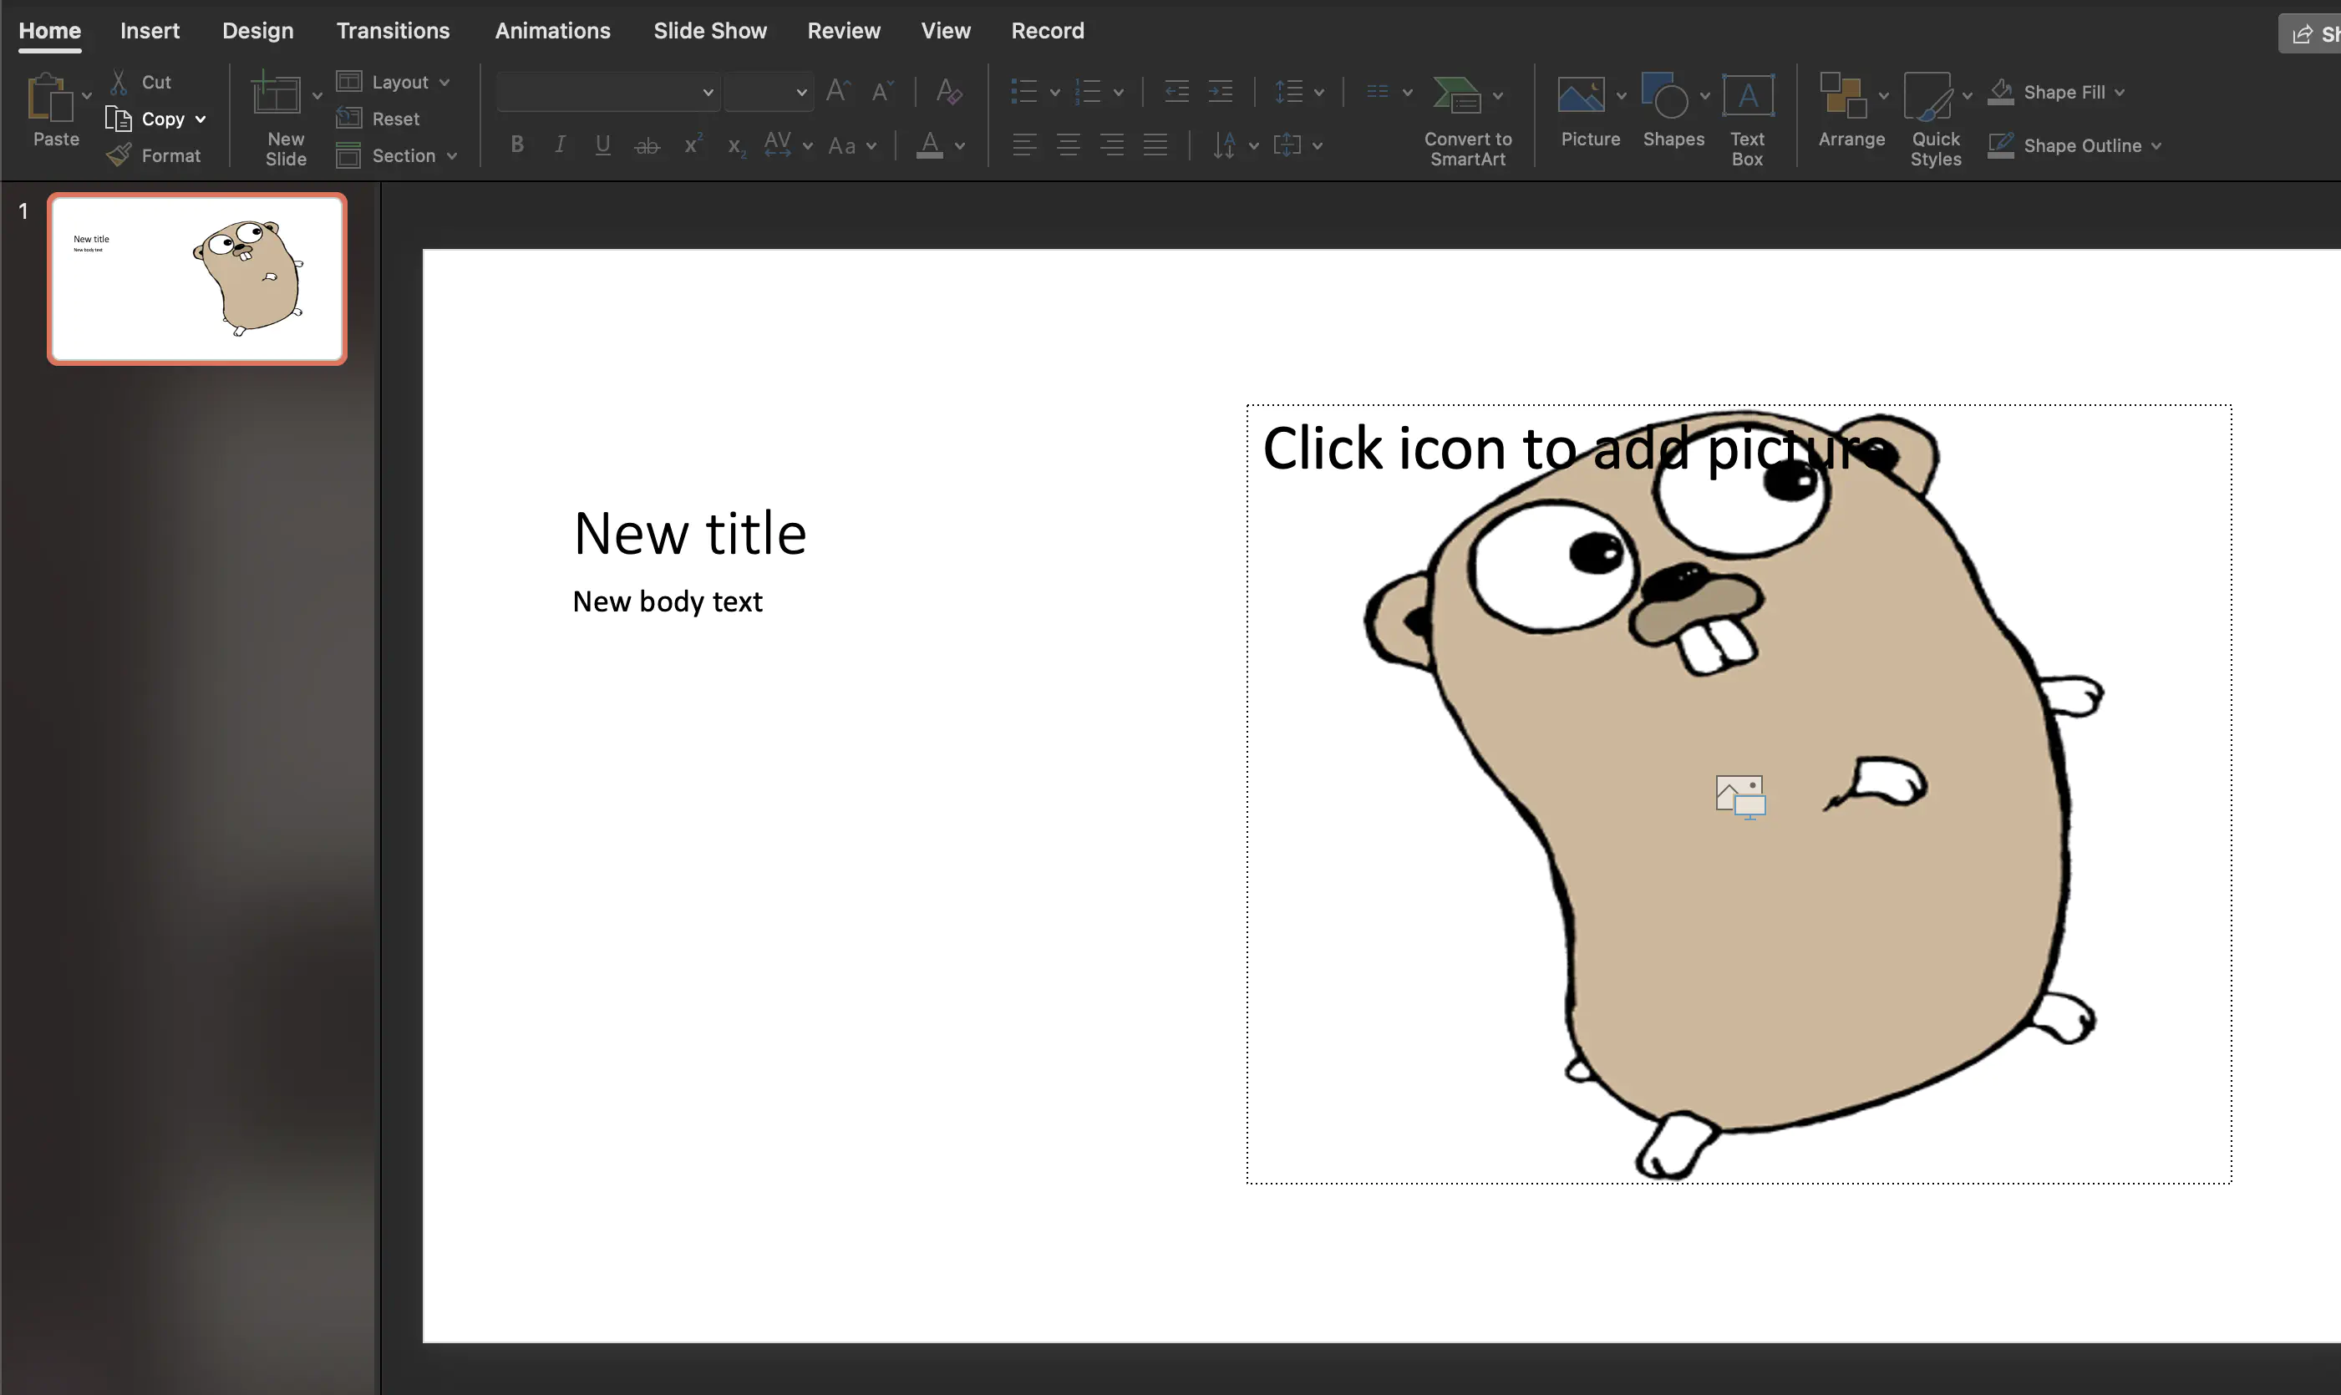Toggle italic text style

coord(561,145)
